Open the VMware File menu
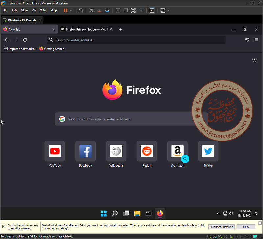263x239 pixels. [x=6, y=11]
